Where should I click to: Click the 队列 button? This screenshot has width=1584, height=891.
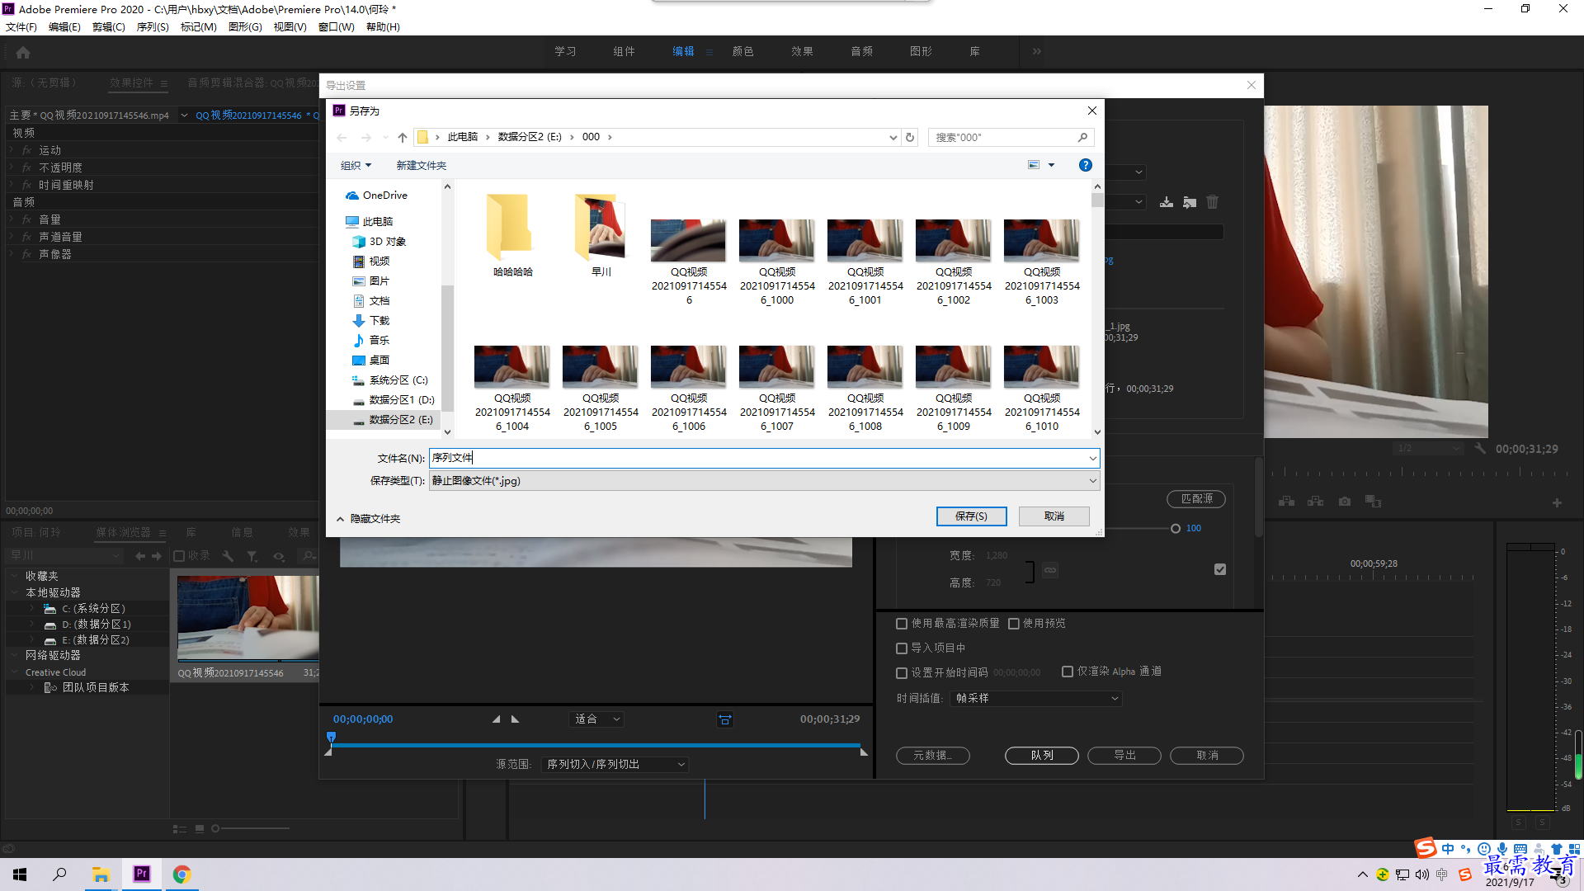pos(1042,756)
